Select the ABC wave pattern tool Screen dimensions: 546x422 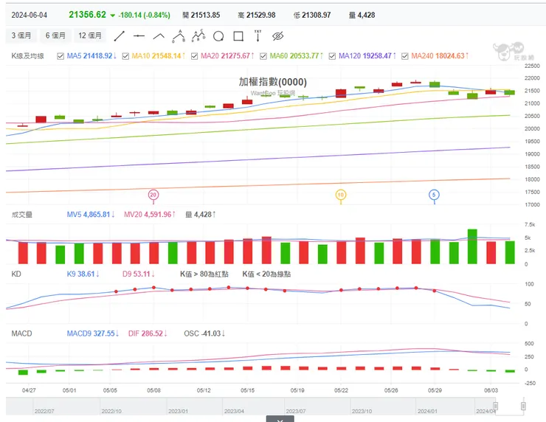198,36
